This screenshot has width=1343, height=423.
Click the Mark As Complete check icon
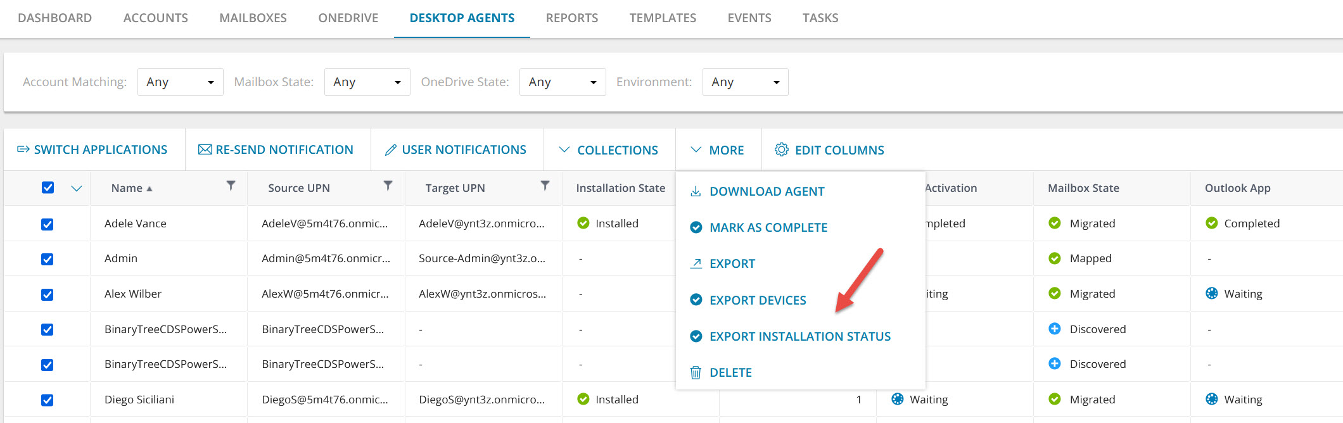pos(696,227)
